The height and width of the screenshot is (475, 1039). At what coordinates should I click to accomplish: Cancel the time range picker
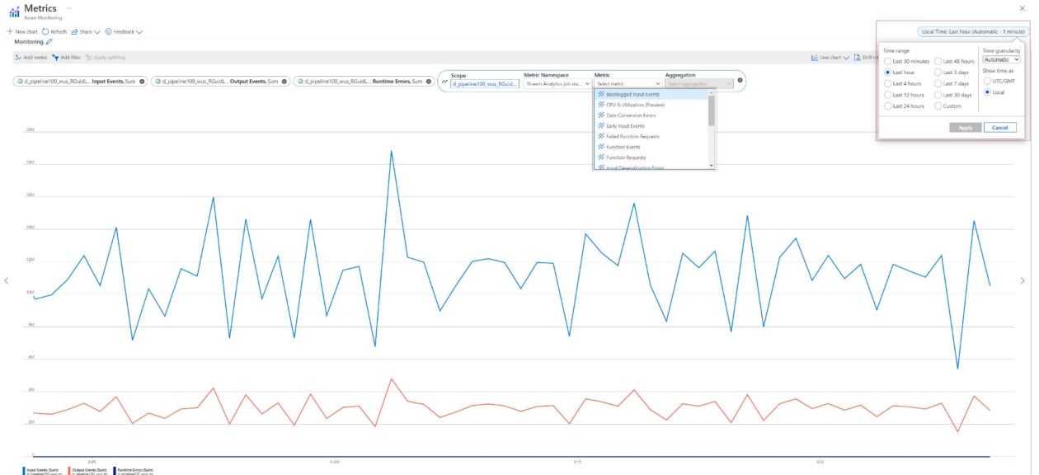click(x=1000, y=128)
